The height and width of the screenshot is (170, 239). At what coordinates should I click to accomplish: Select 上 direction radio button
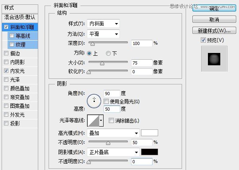pos(89,53)
